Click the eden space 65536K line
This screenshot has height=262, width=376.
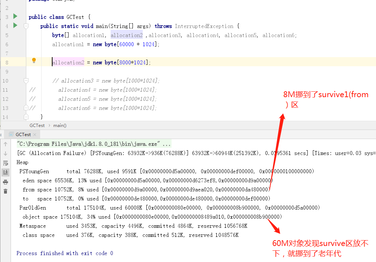(x=148, y=180)
